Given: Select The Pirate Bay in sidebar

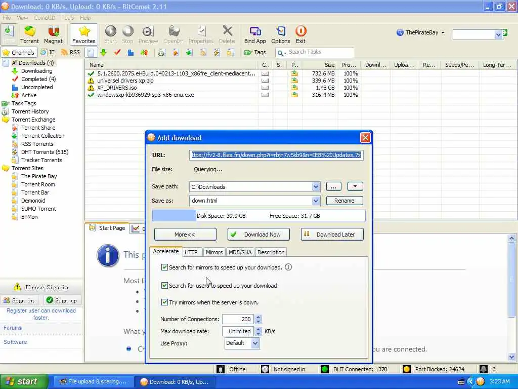Looking at the screenshot, I should [x=39, y=176].
